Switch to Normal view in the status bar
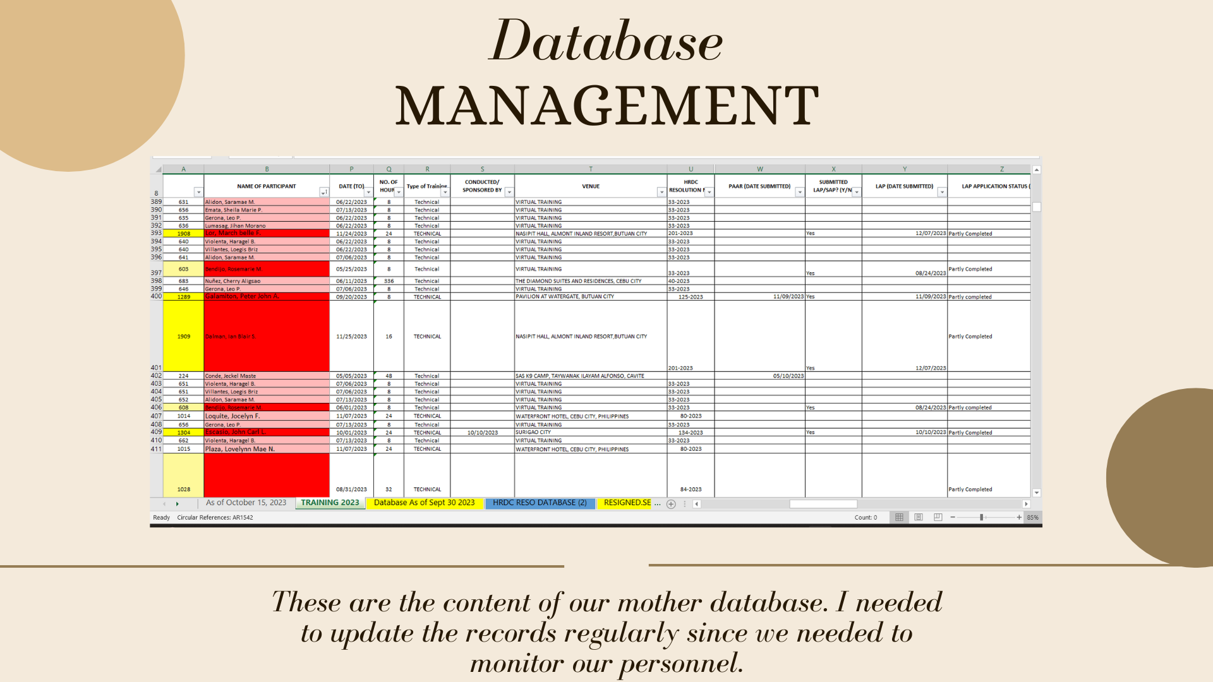 click(899, 517)
